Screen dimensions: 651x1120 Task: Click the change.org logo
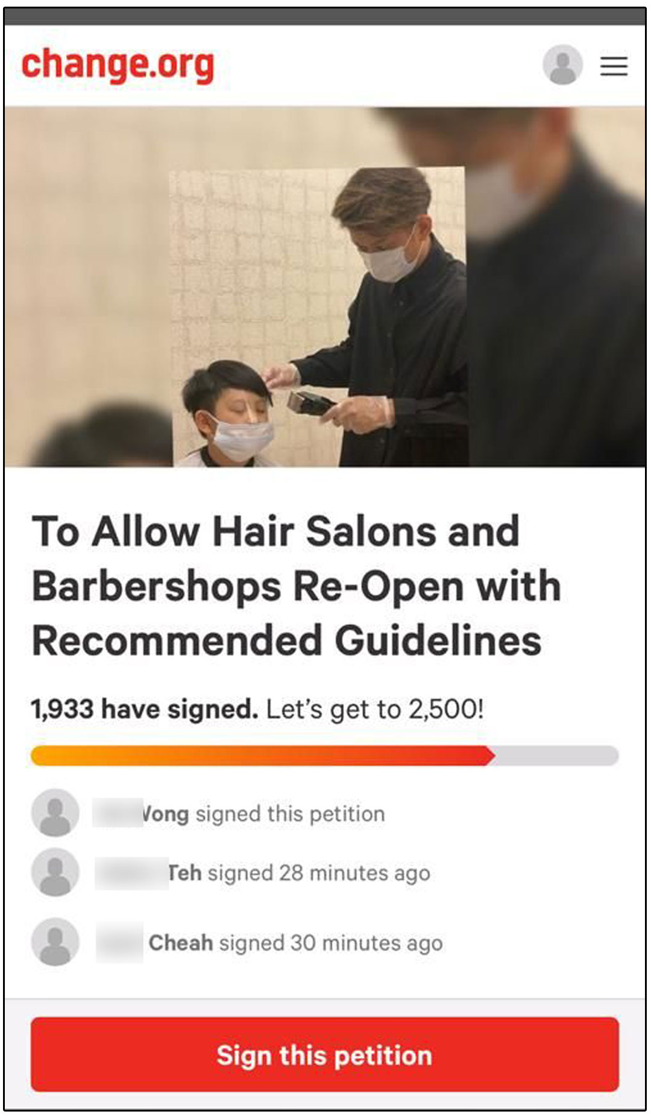(118, 65)
